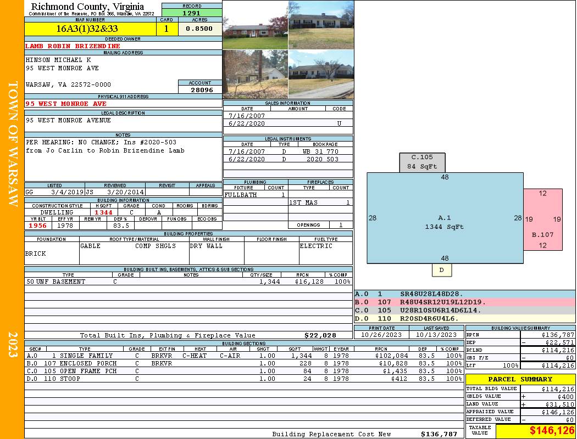Click the 50 UNF Basement built-ins row
This screenshot has width=577, height=439.
[188, 282]
